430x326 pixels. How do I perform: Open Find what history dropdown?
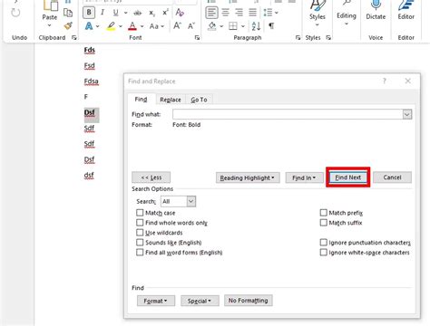coord(407,114)
